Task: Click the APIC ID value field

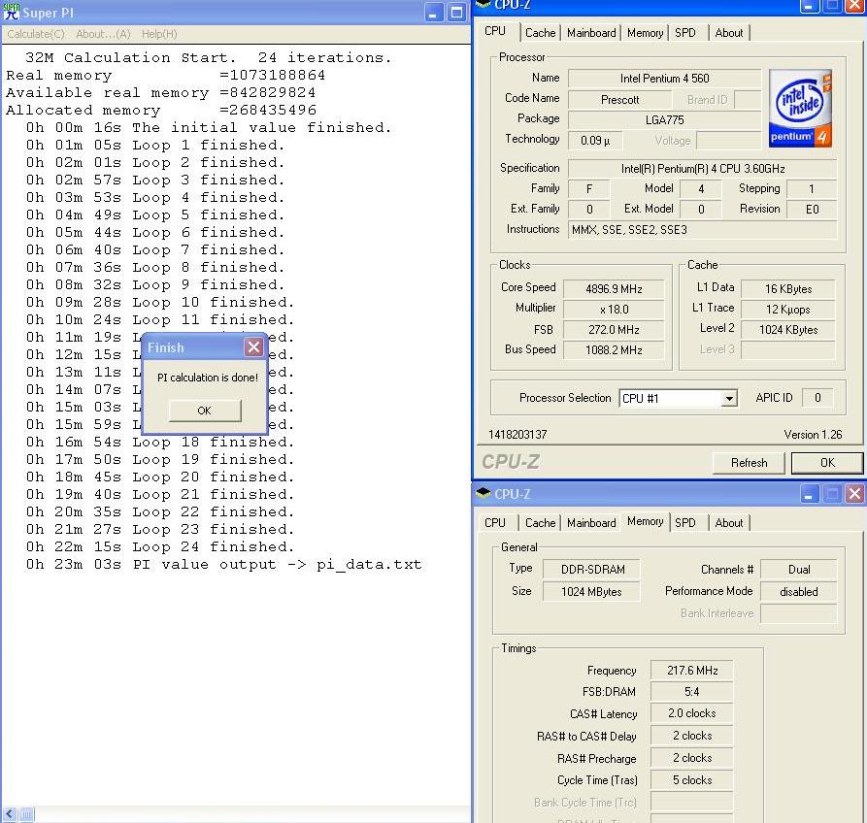Action: click(x=817, y=398)
